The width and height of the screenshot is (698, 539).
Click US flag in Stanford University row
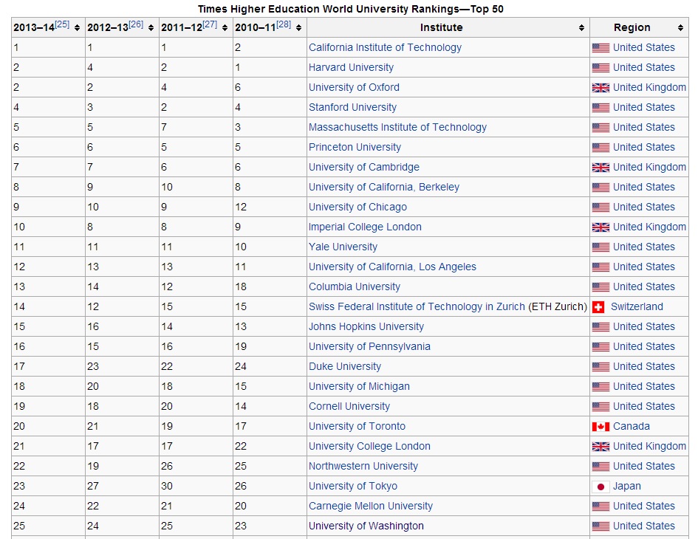[x=601, y=108]
